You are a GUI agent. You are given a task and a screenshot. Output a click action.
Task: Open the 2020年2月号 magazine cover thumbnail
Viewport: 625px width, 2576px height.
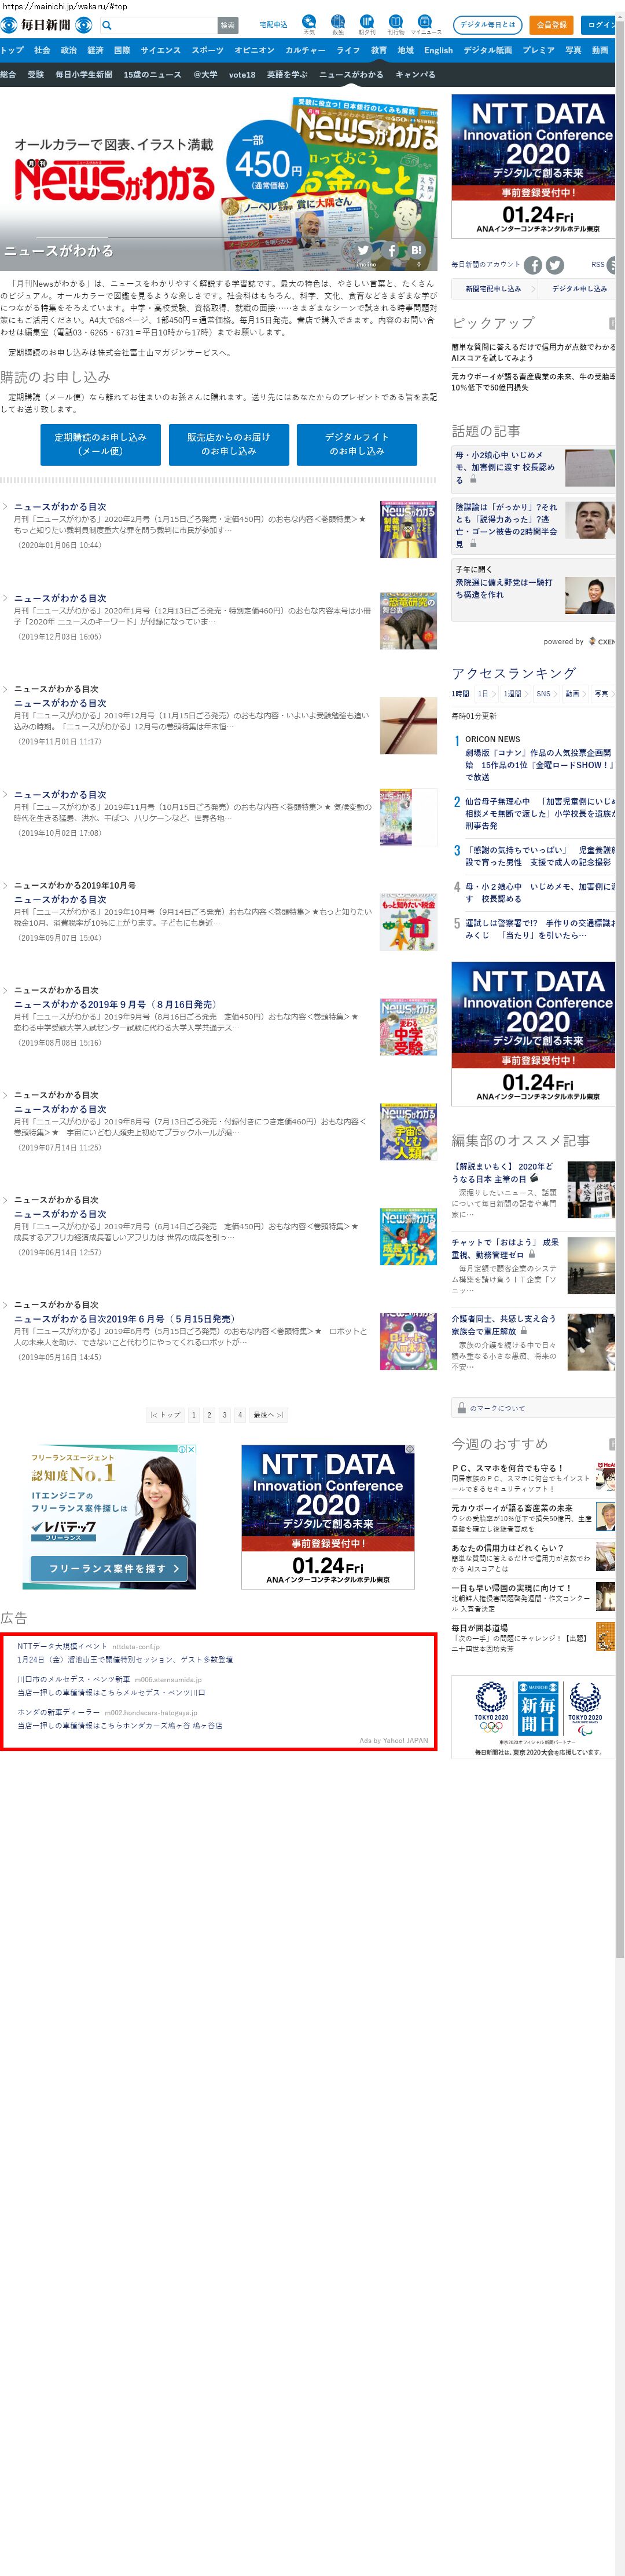[407, 529]
